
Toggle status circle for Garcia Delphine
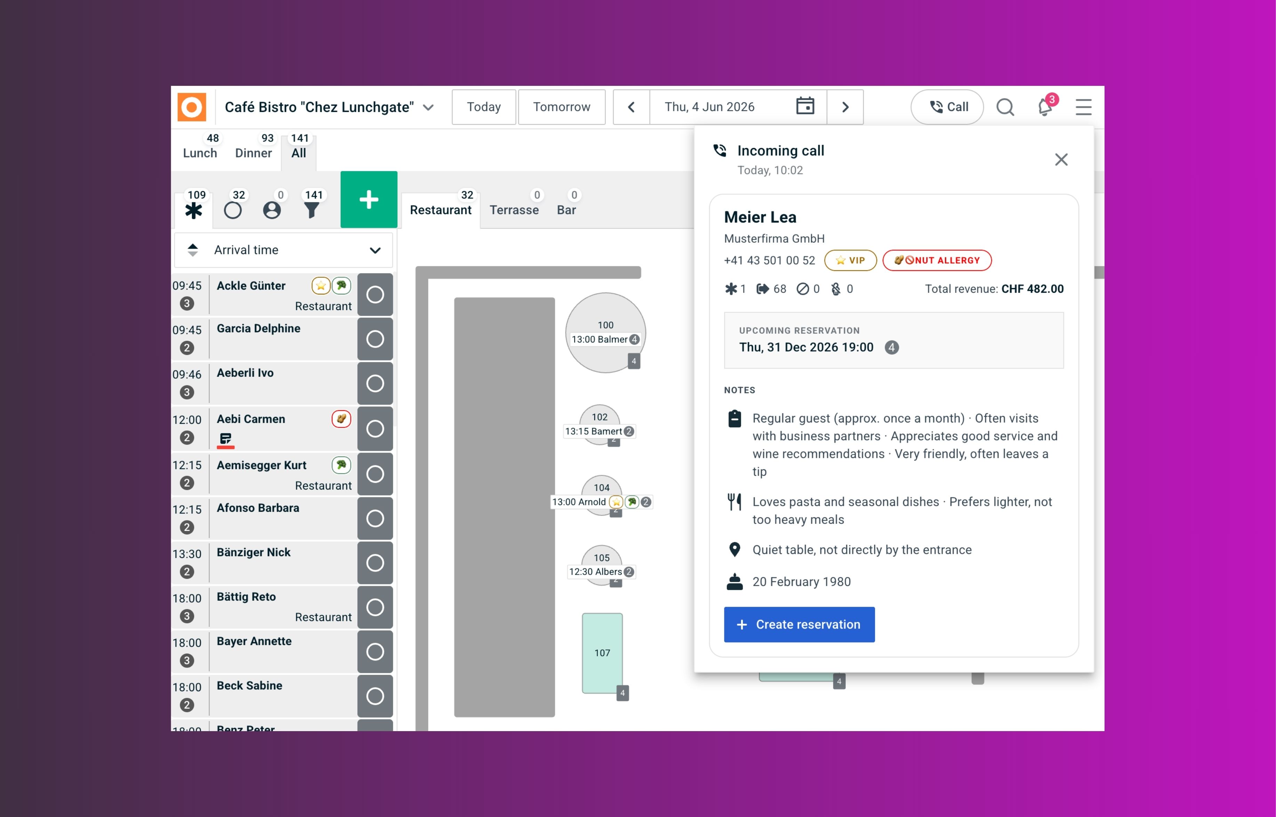click(x=375, y=339)
